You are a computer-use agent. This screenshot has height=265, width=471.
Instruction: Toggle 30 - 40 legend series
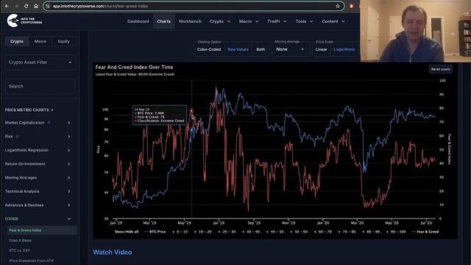(251, 232)
